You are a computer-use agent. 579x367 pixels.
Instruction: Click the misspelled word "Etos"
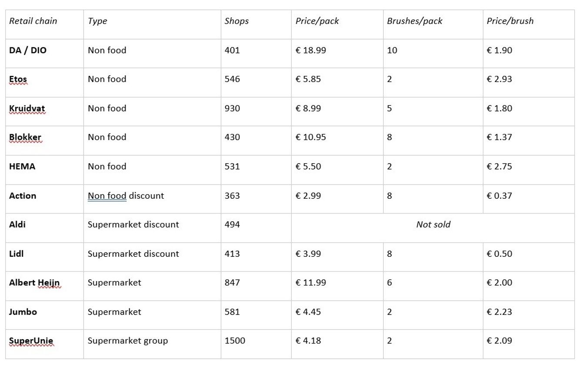pos(18,79)
